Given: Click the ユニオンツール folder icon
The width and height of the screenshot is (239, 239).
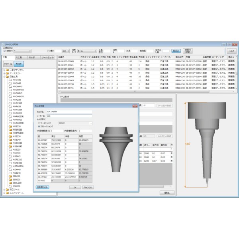Looking at the screenshot, I should (7, 193).
